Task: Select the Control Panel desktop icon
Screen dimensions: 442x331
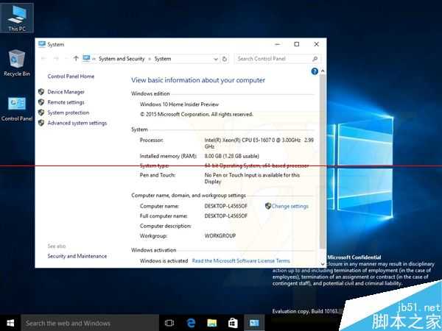Action: point(17,109)
